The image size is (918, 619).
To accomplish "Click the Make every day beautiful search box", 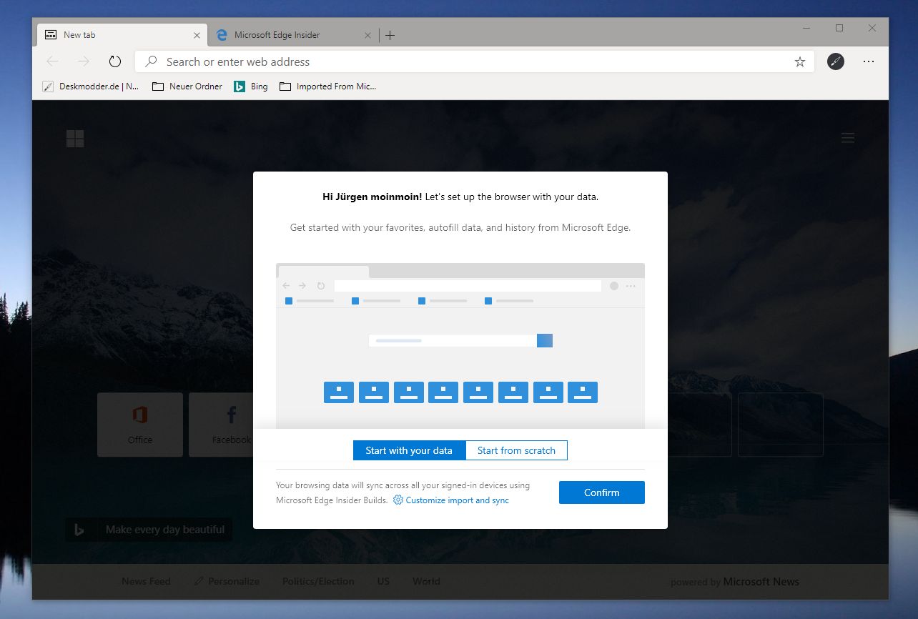I will pyautogui.click(x=149, y=530).
